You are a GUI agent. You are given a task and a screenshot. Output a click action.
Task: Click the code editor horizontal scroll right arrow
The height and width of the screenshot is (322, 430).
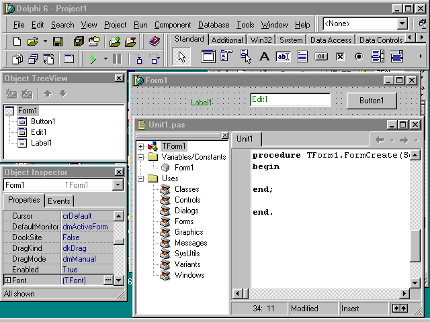coord(404,294)
